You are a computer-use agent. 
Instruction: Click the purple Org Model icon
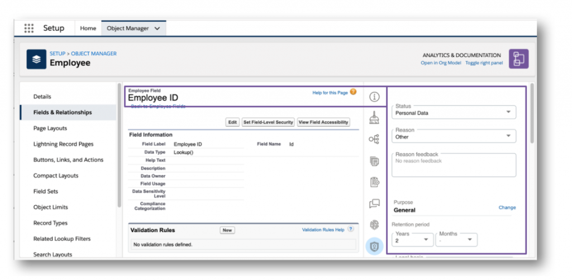(x=519, y=59)
